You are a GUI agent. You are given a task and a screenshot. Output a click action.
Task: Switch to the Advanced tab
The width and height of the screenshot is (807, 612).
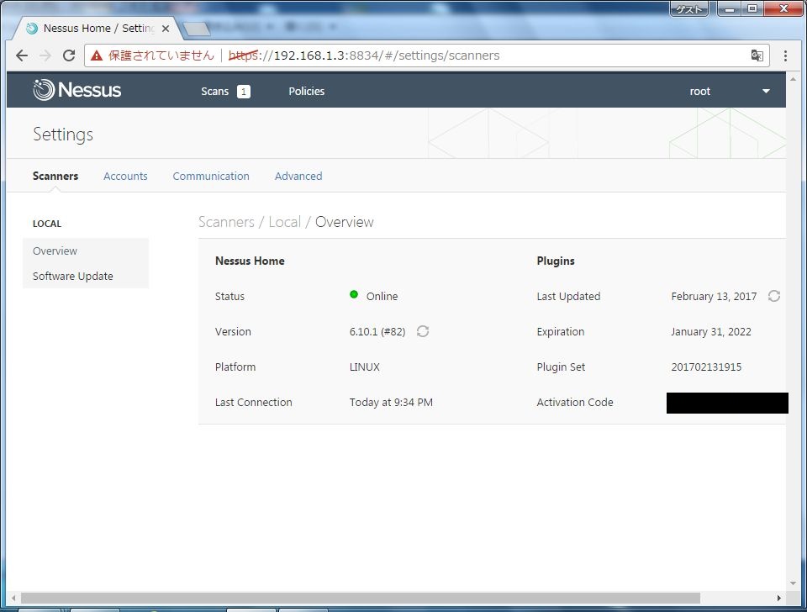pyautogui.click(x=298, y=176)
